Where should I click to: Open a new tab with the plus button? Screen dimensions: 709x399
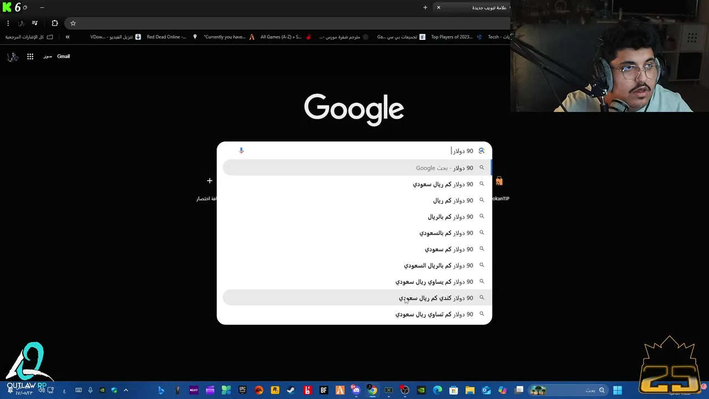(x=425, y=8)
